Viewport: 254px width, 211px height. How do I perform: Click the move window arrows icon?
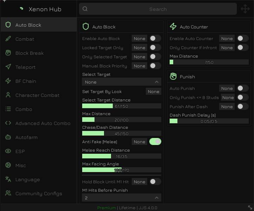click(x=245, y=9)
